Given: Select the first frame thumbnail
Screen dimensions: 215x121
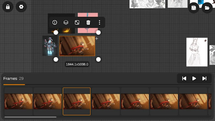Looking at the screenshot, I should 18,101.
